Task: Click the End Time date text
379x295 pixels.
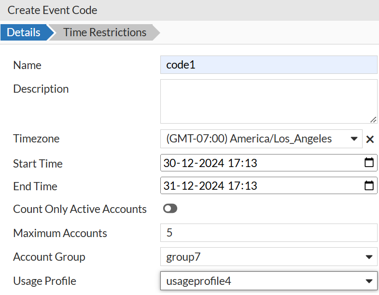Action: point(210,186)
